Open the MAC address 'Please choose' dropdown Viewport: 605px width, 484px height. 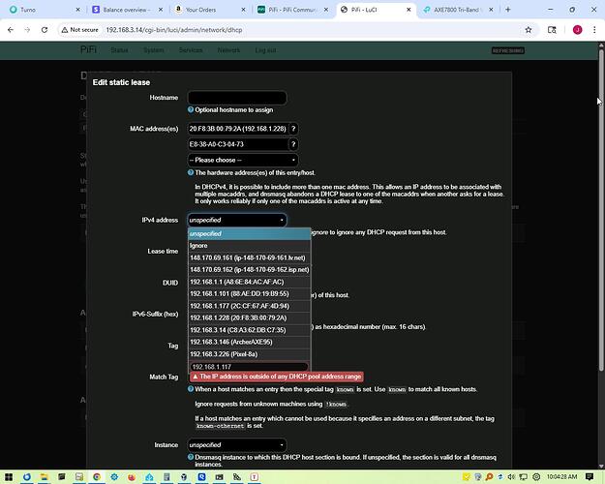242,160
